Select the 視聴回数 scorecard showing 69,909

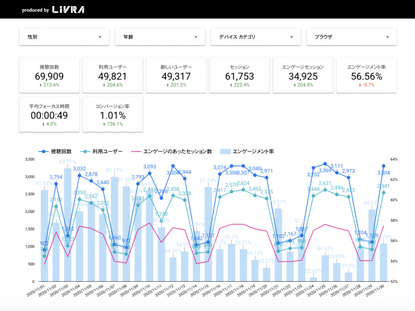point(49,76)
